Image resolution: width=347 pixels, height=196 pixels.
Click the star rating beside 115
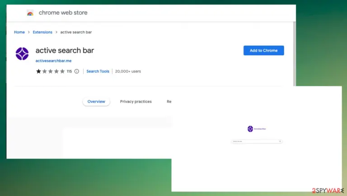click(x=50, y=71)
